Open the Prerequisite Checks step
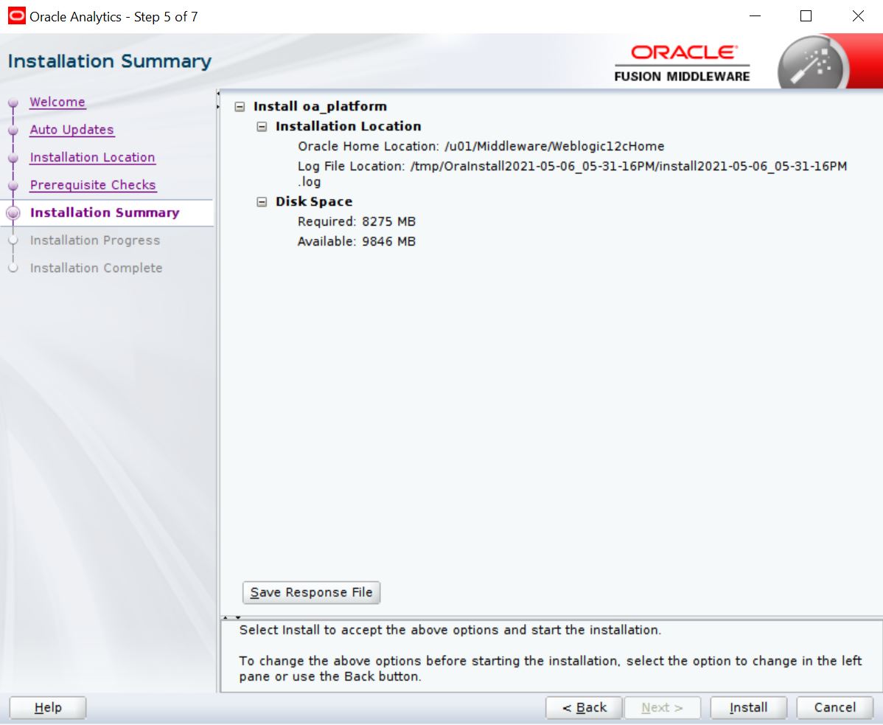This screenshot has width=883, height=725. click(93, 185)
